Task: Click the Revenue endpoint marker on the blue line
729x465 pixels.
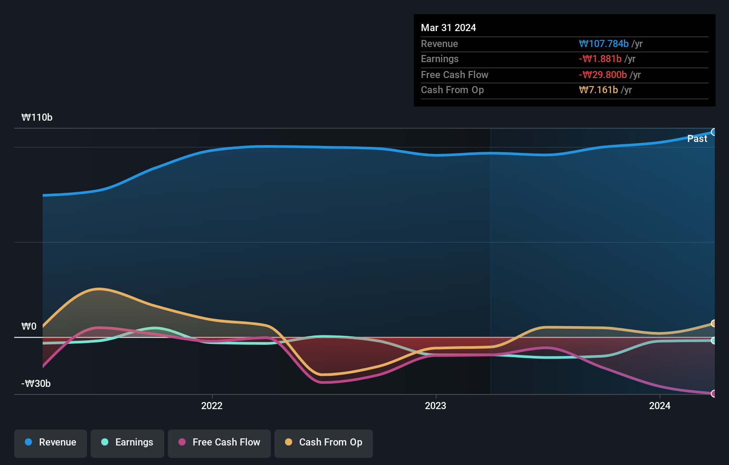Action: (714, 132)
